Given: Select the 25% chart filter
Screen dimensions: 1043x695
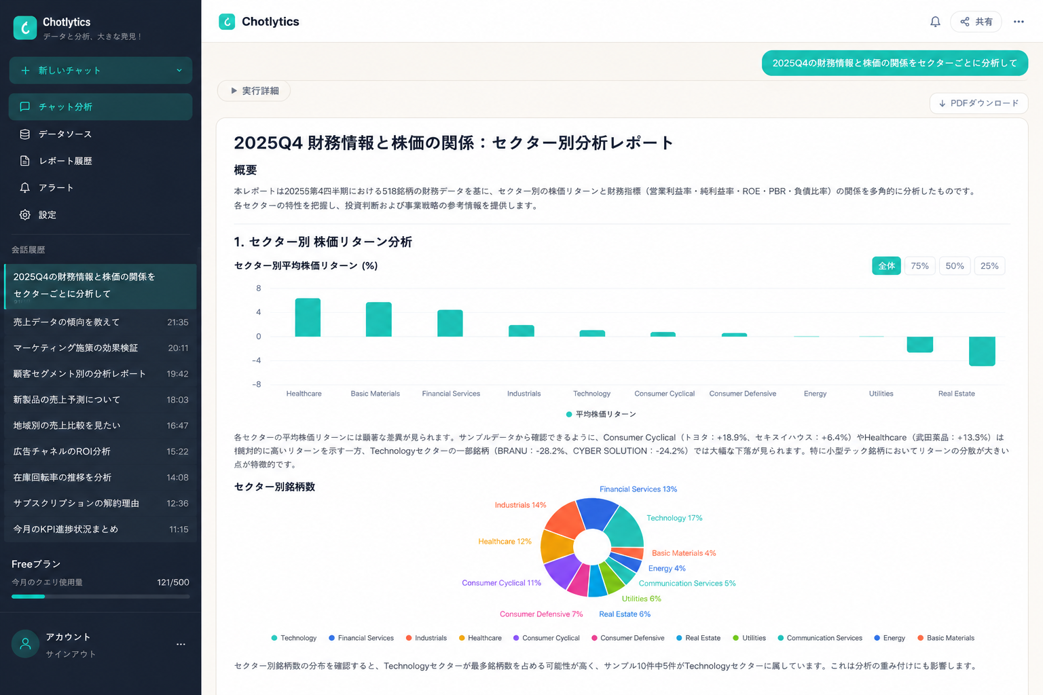Looking at the screenshot, I should [989, 266].
